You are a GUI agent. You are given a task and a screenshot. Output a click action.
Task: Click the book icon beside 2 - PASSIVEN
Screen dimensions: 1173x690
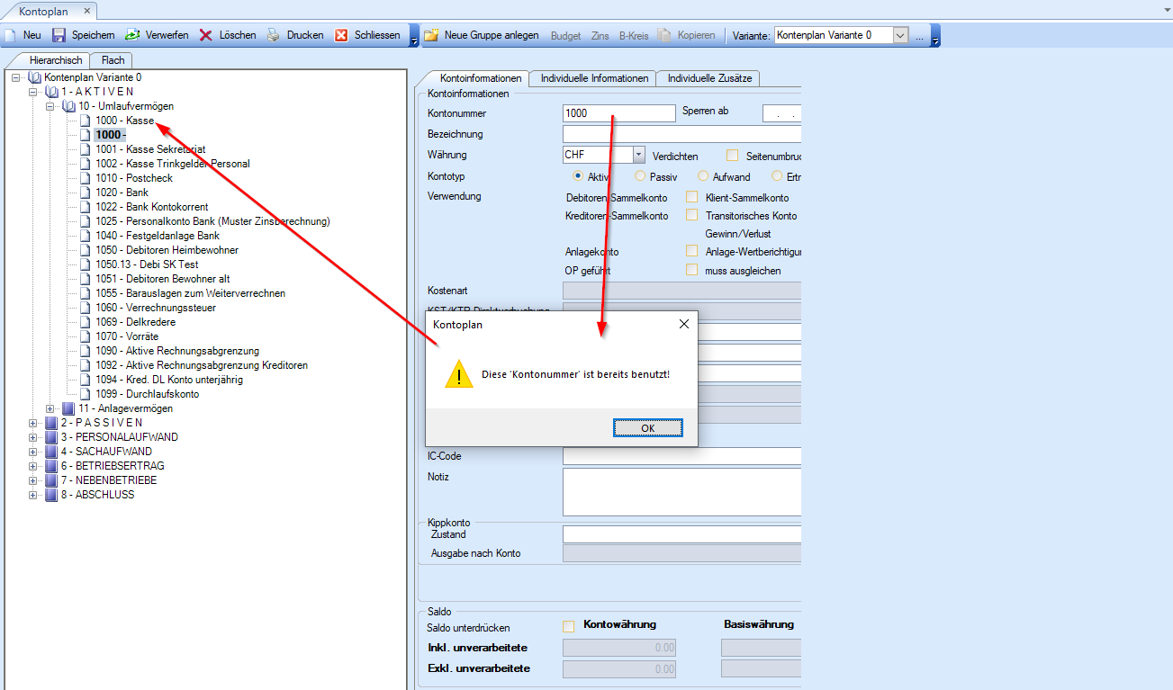(51, 423)
